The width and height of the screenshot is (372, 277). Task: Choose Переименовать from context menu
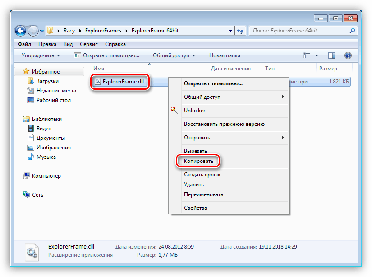tap(229, 194)
